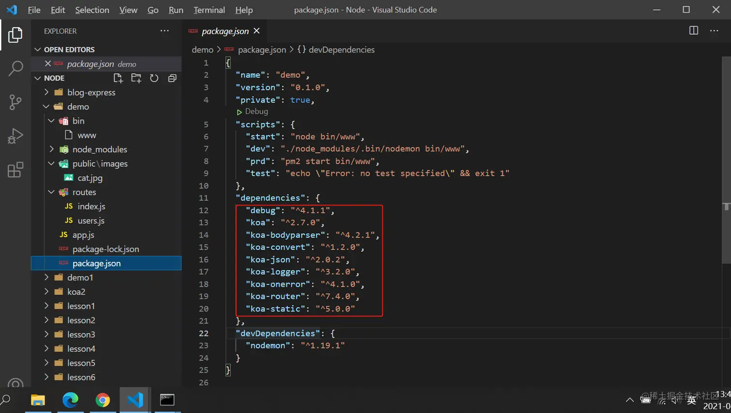Image resolution: width=731 pixels, height=413 pixels.
Task: Collapse the OPEN EDITORS section
Action: [x=38, y=50]
